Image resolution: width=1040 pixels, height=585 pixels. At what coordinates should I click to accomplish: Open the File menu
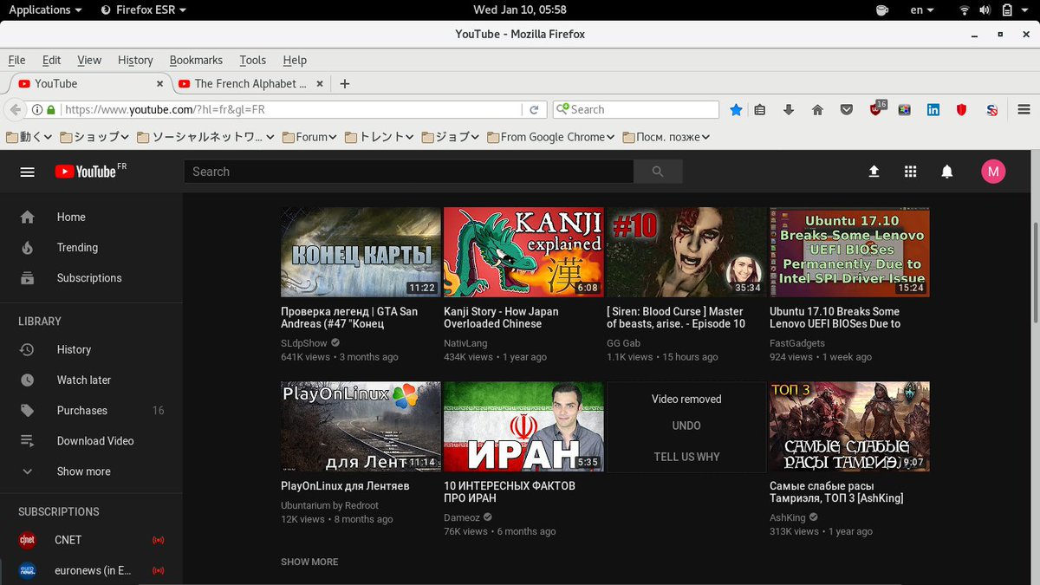pos(16,60)
